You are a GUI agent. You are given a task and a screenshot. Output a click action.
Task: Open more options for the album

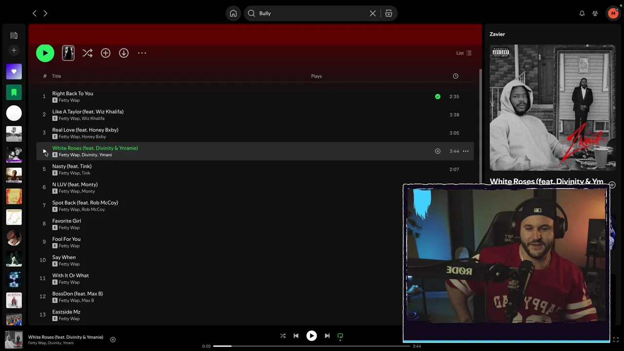tap(142, 53)
